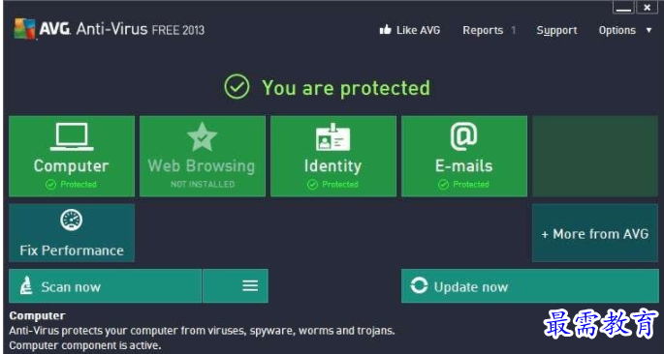Open the Reports menu
The height and width of the screenshot is (354, 664).
(x=483, y=30)
